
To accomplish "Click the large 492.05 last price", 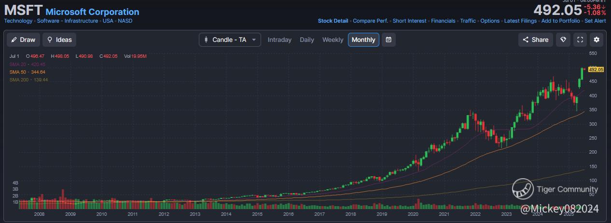I will 557,10.
